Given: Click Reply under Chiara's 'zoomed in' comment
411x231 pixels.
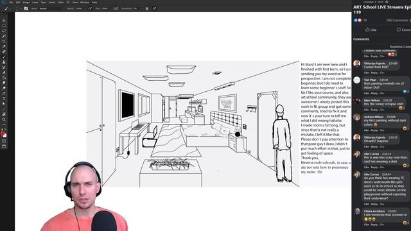Looking at the screenshot, I should (374, 225).
